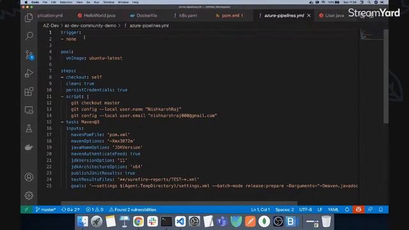Image resolution: width=409 pixels, height=230 pixels.
Task: Change the LF end-of-line sequence
Action: click(x=320, y=210)
